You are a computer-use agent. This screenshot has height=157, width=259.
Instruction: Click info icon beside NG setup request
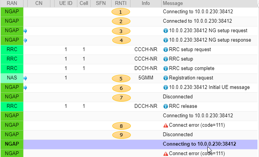pyautogui.click(x=165, y=31)
